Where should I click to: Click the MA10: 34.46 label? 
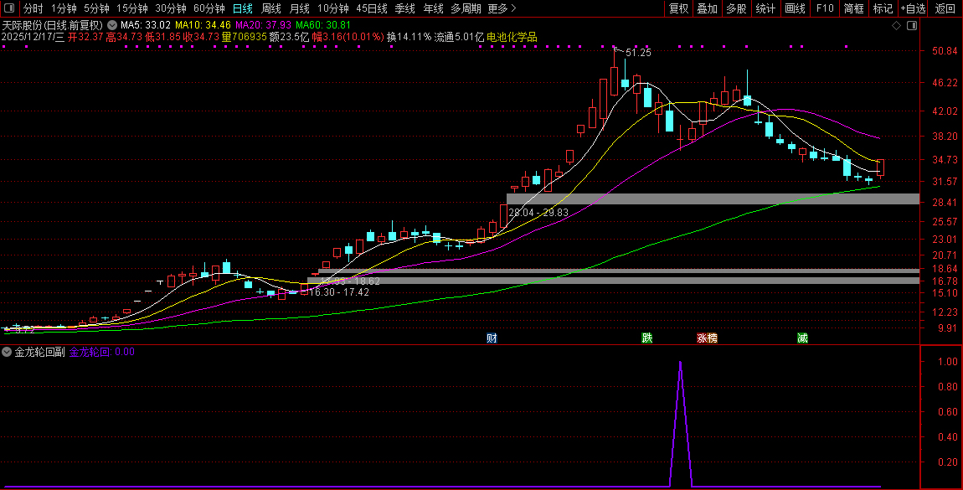click(x=203, y=26)
